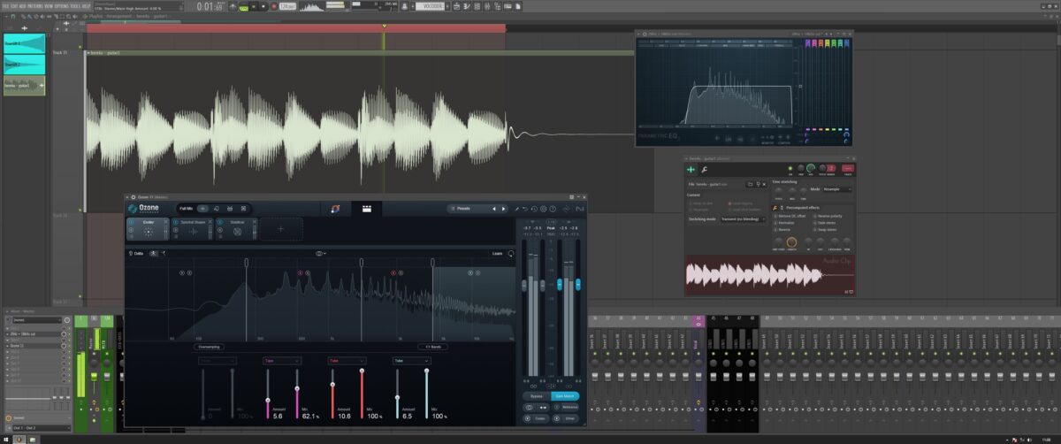Click the Ozone undo history icon
Viewport: 1061px width, 444px height.
[x=534, y=209]
